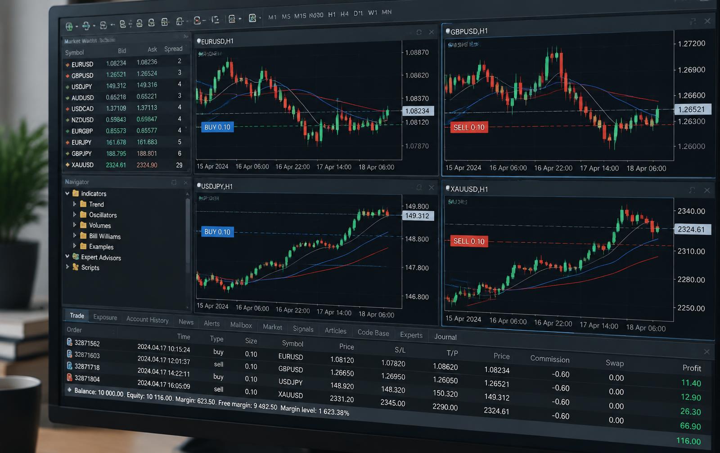Click the balance icon before 'Balance: 10 000.00'
This screenshot has height=453, width=720.
click(69, 390)
